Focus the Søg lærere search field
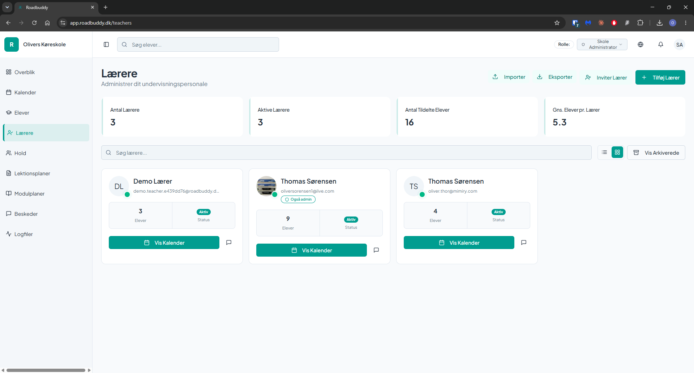This screenshot has width=694, height=373. [346, 153]
